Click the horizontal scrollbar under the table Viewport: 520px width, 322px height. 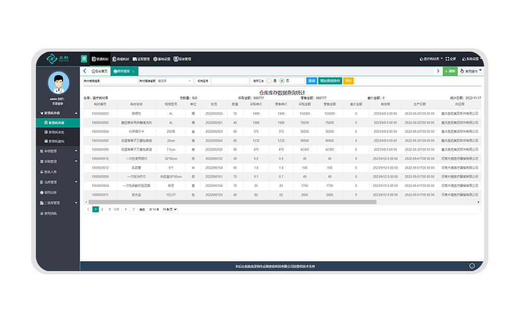232,202
